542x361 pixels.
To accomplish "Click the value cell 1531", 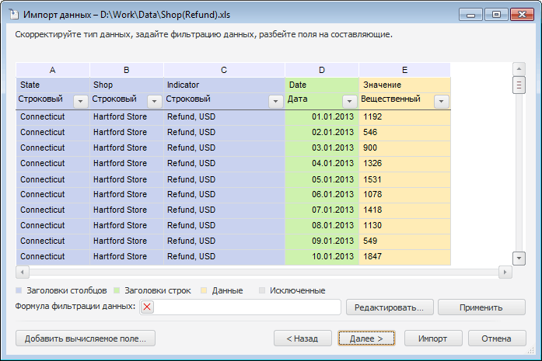I will 405,179.
